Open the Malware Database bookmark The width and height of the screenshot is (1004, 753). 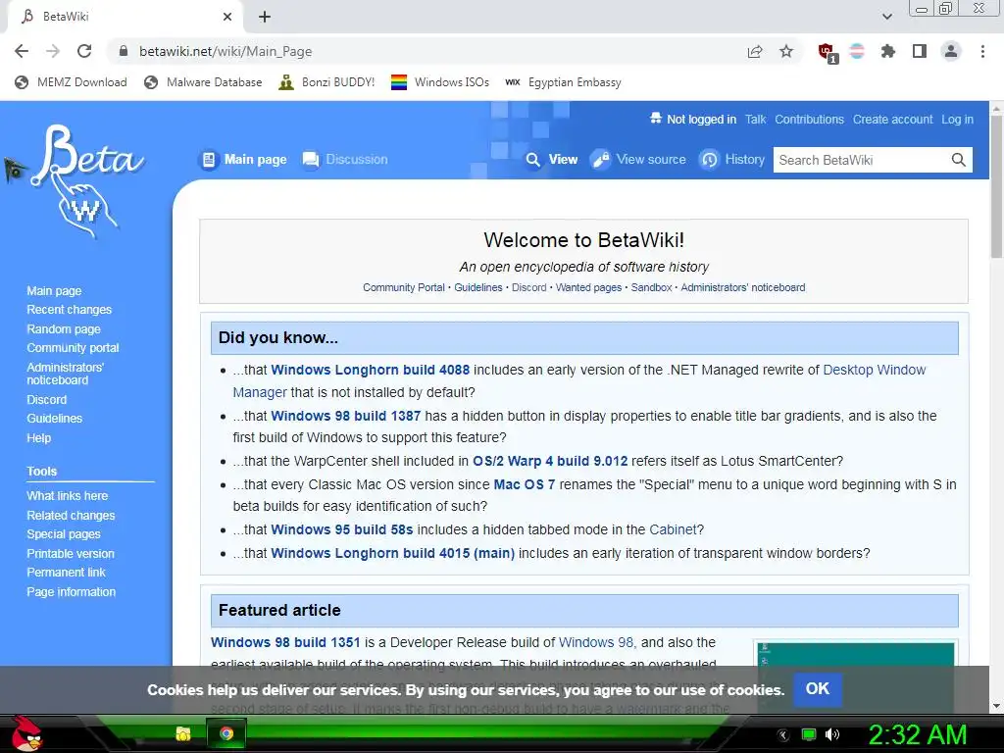coord(204,82)
